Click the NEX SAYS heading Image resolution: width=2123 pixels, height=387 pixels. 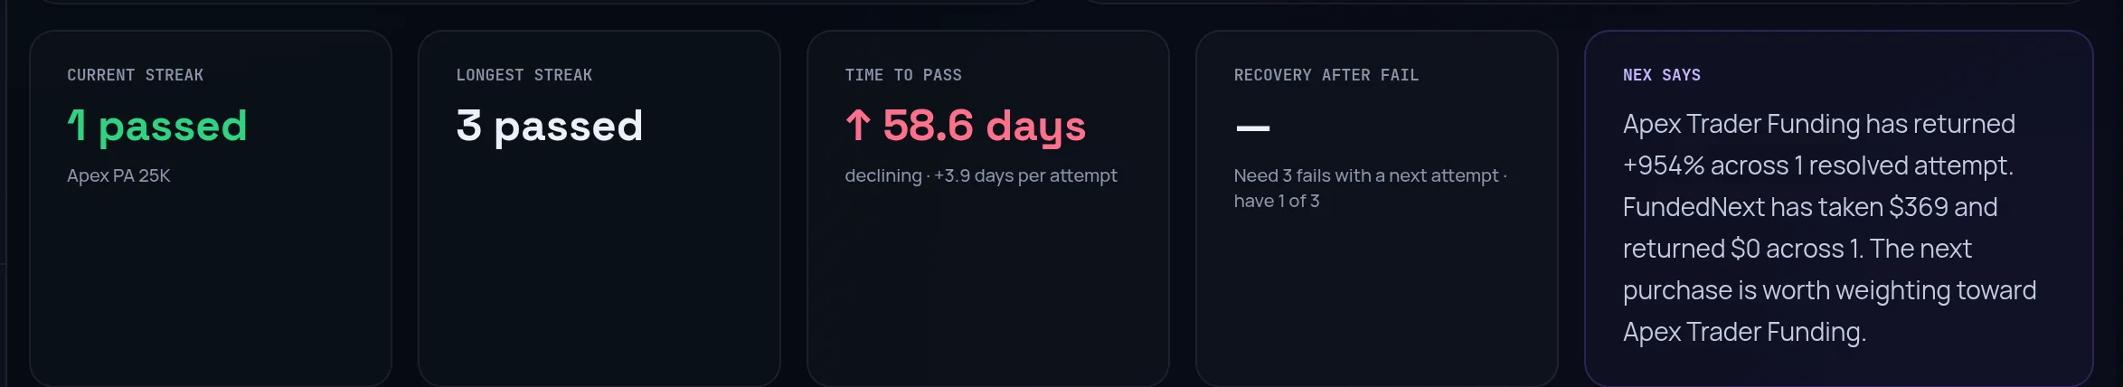pos(1662,75)
